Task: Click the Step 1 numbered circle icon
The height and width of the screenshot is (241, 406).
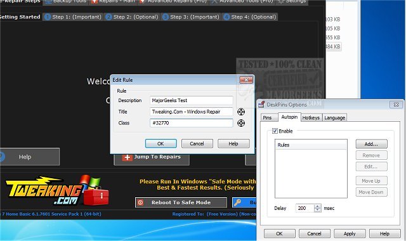Action: [x=48, y=17]
